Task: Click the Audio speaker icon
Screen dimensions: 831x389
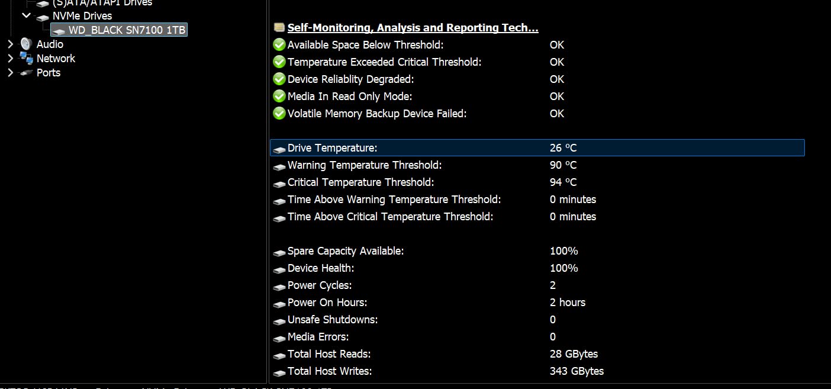Action: pos(26,44)
